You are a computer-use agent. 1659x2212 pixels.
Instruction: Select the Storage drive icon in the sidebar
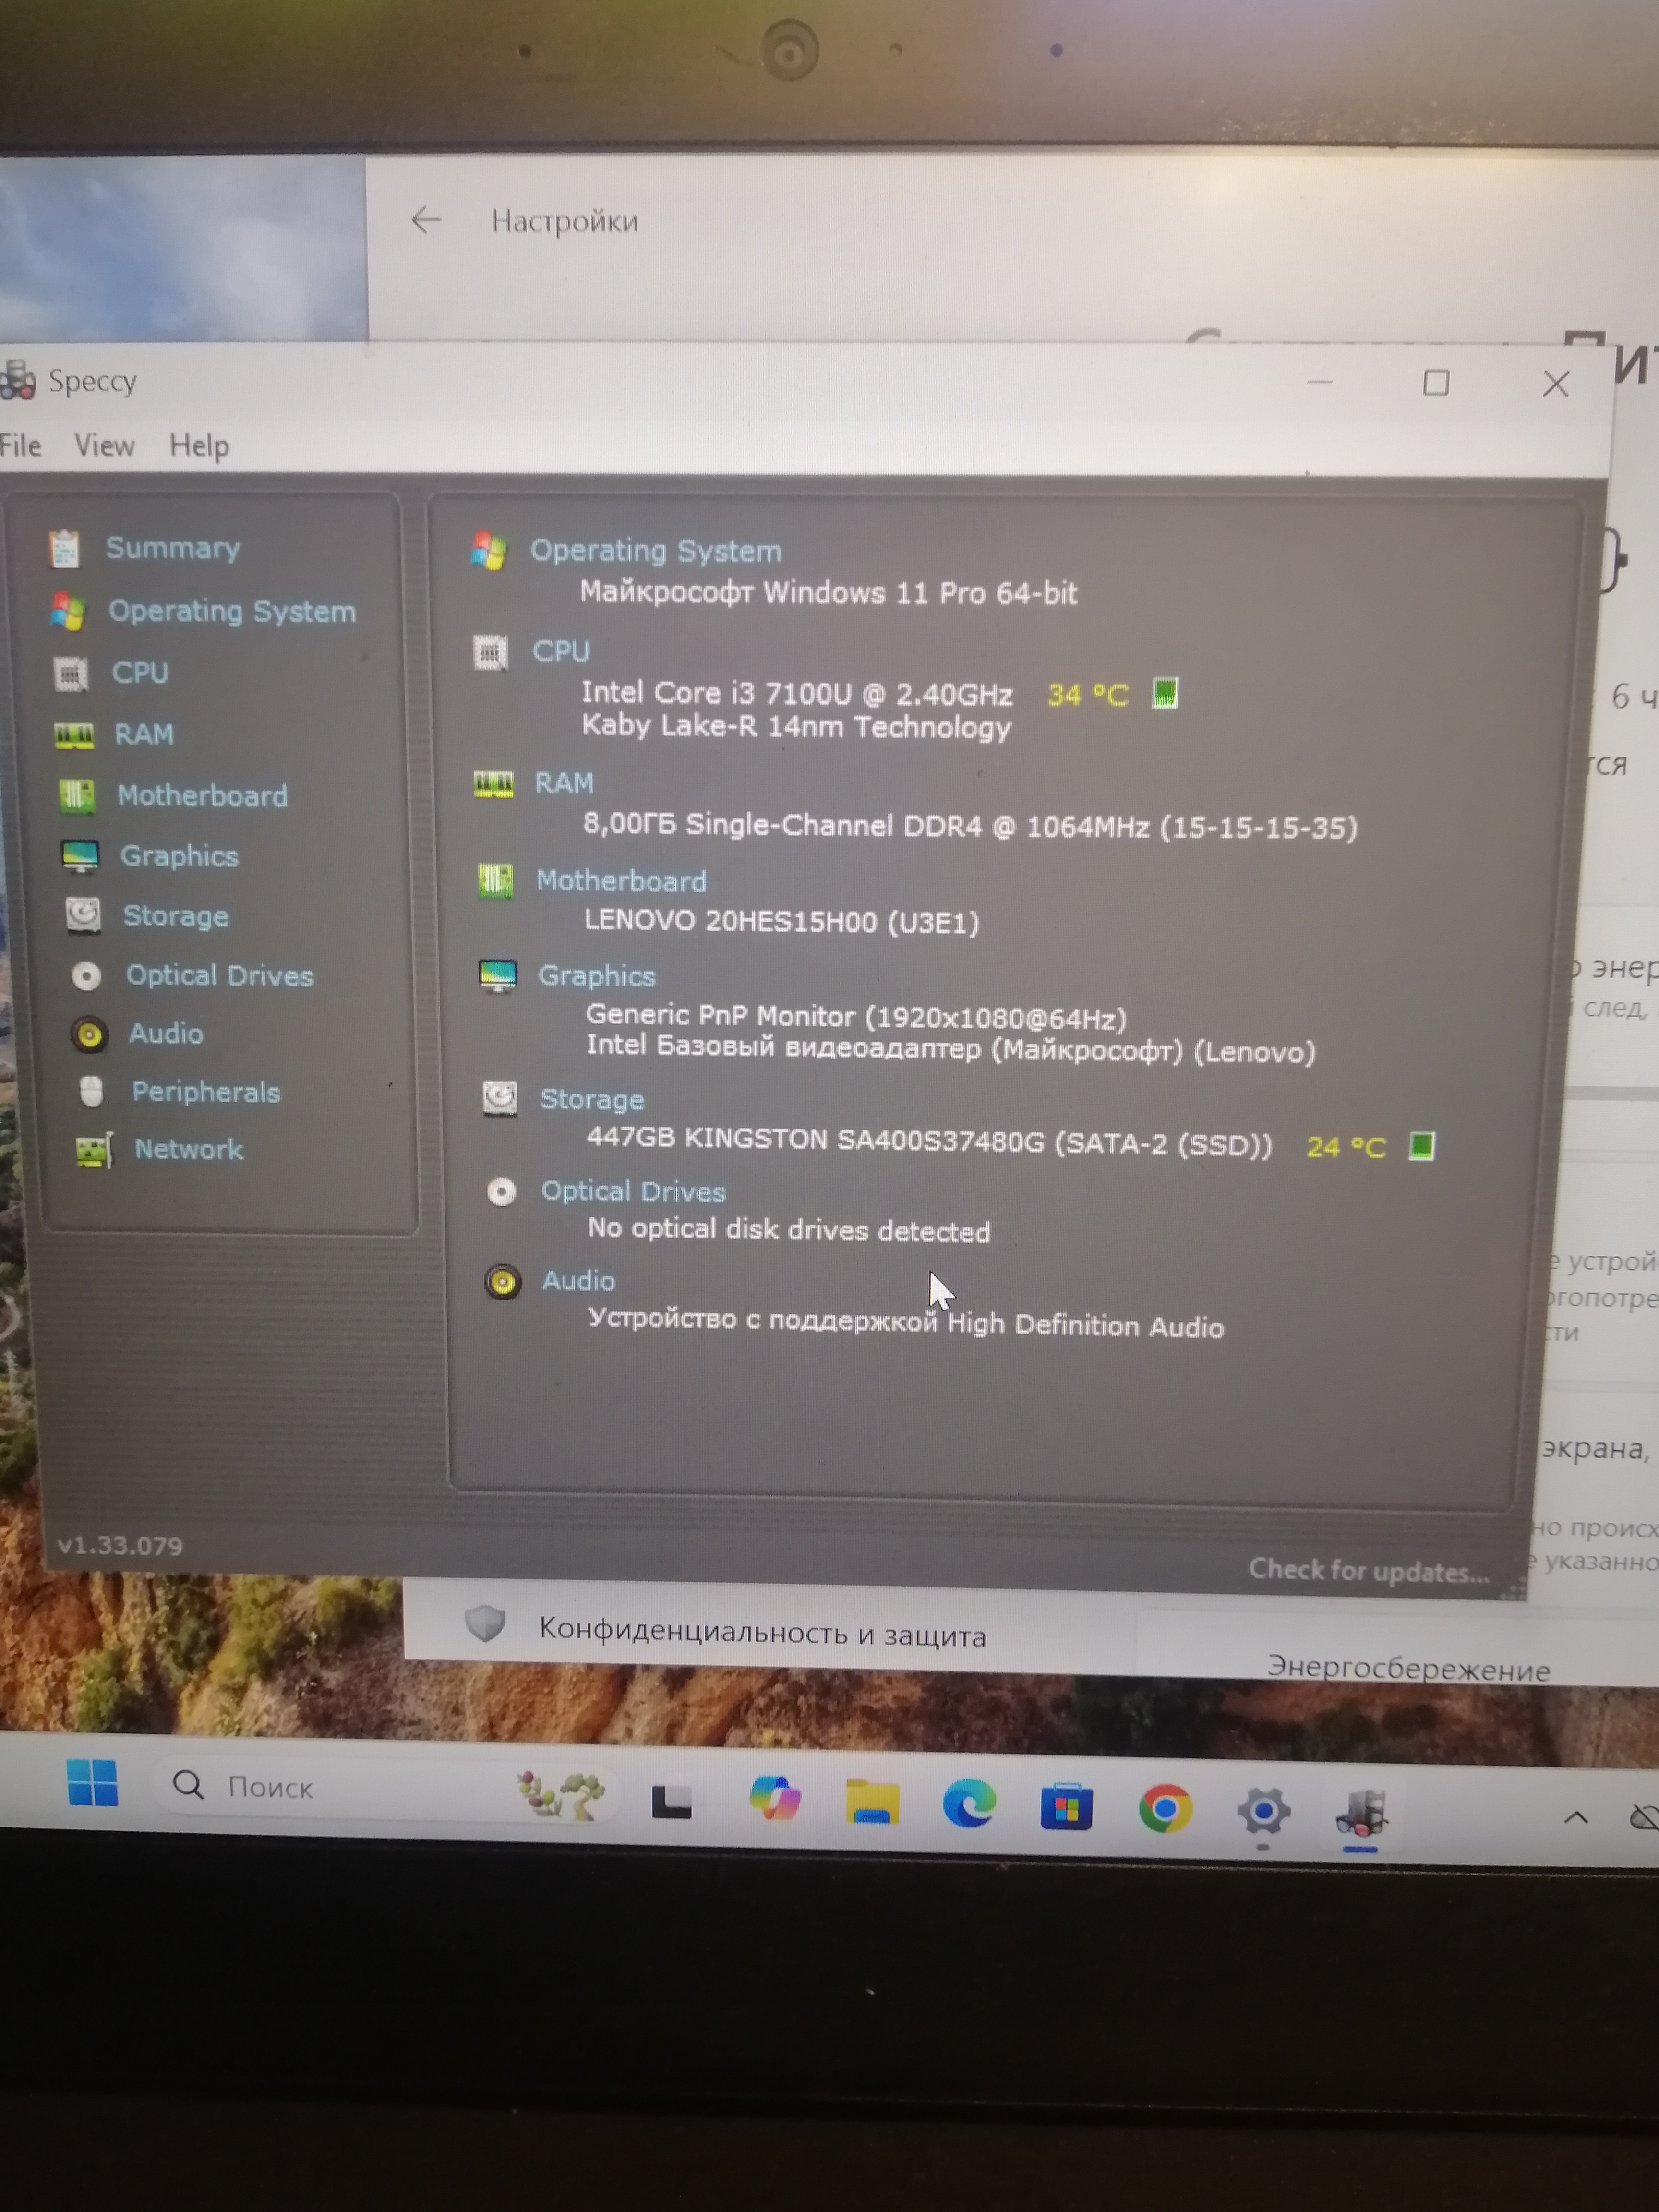[x=83, y=915]
